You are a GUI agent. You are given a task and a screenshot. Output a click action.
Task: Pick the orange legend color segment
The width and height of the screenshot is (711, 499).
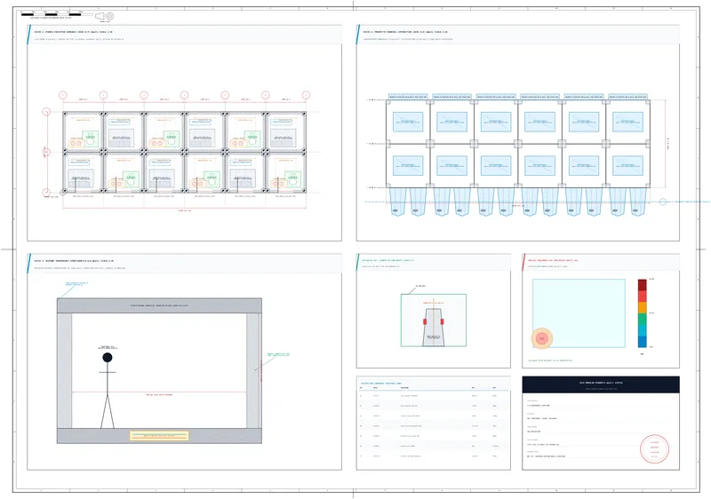click(642, 307)
